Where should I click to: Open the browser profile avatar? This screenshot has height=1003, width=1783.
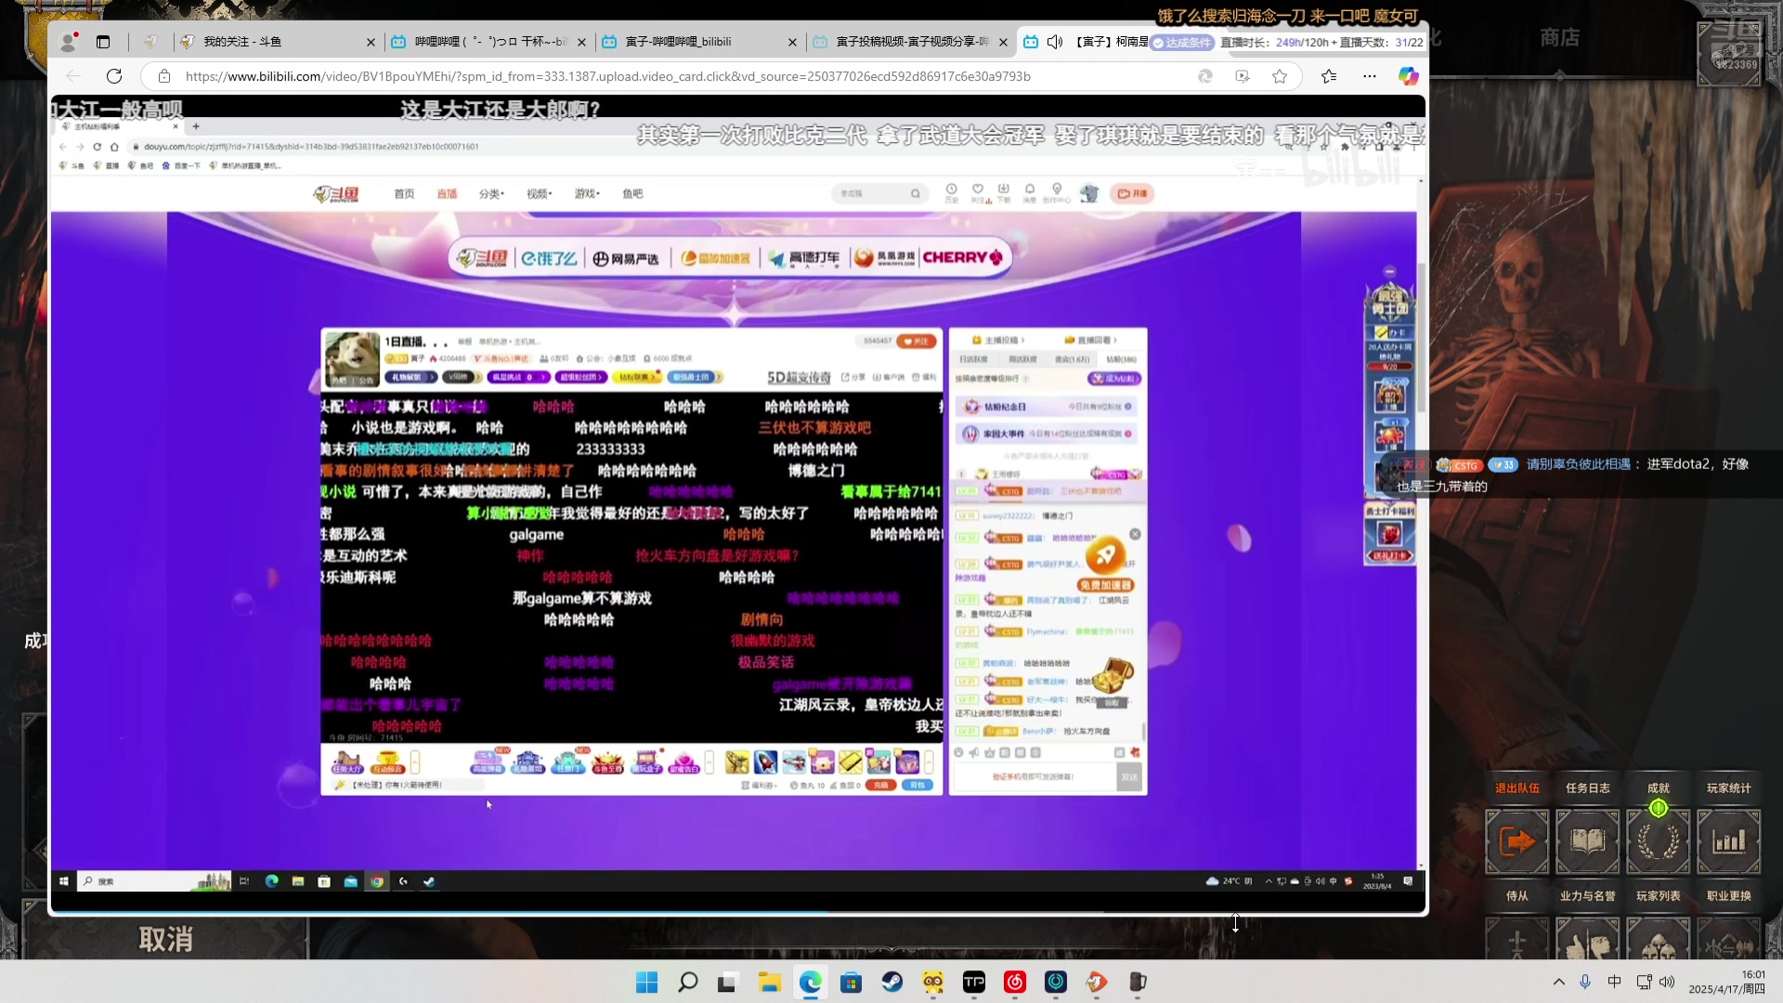tap(68, 42)
